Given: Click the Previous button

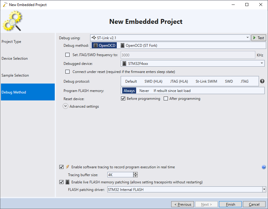Looking at the screenshot, I should [182, 204].
